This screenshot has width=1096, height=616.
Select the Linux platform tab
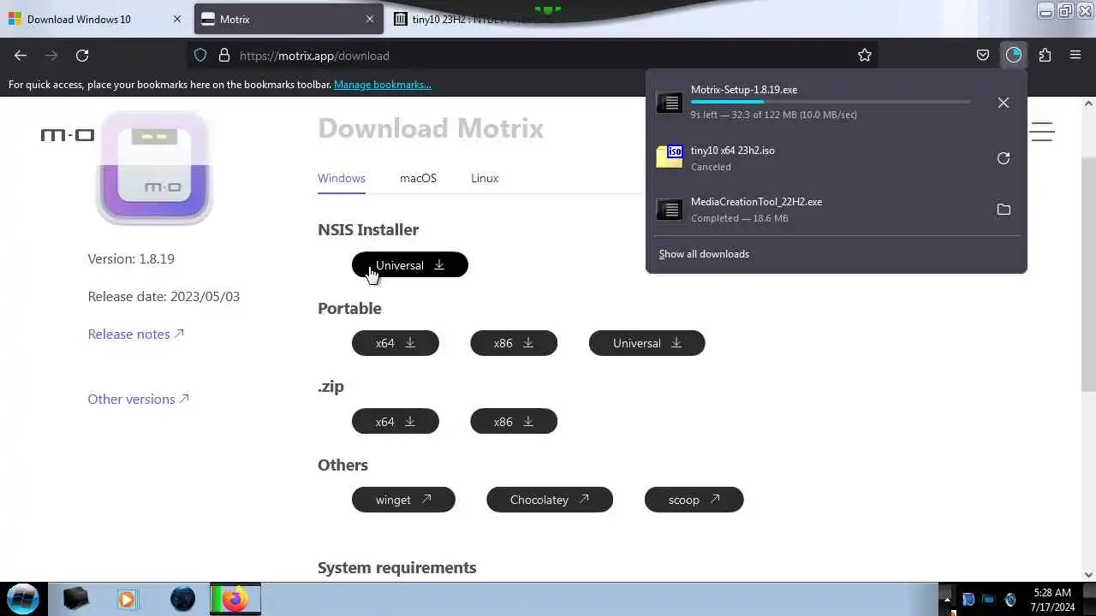pos(485,178)
